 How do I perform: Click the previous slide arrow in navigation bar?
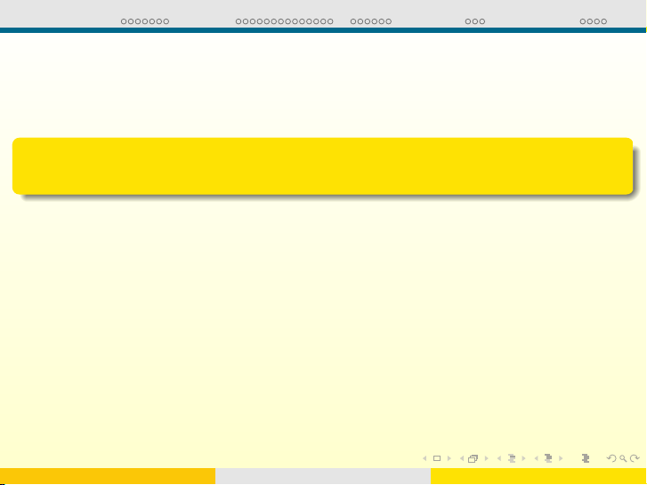pos(424,458)
